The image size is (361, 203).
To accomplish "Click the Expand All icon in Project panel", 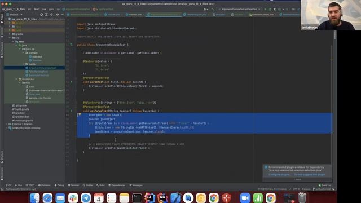I will (46, 15).
